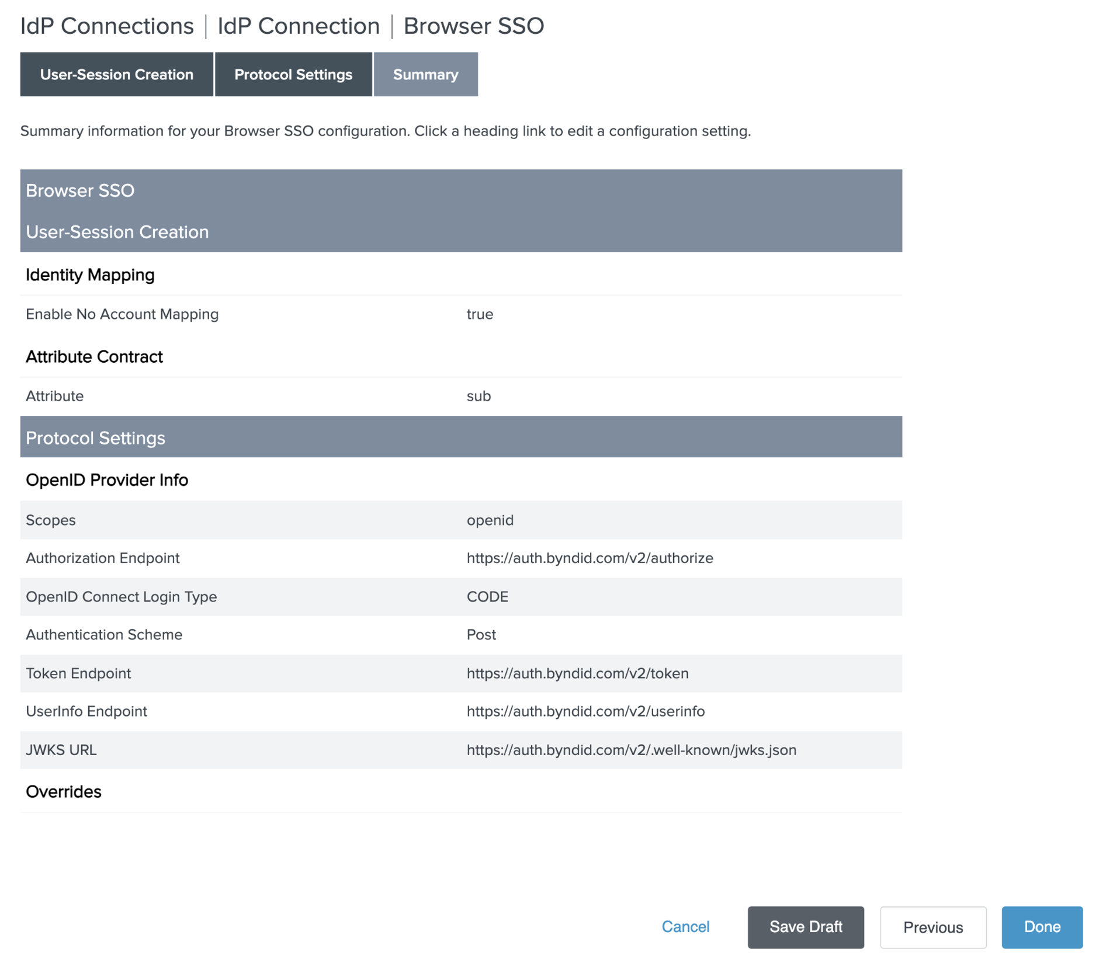Open the OpenID Provider Info heading link
Screen dimensions: 1099x963
tap(107, 479)
